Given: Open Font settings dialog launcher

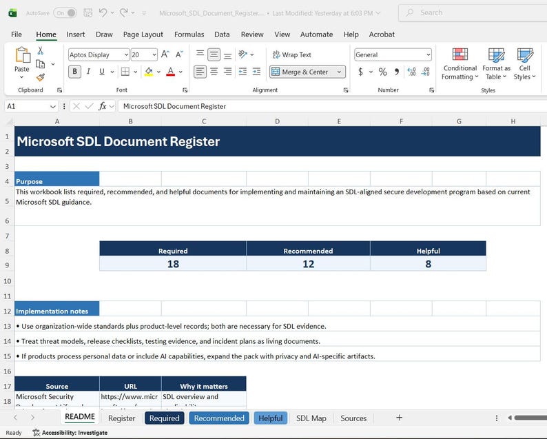Looking at the screenshot, I should [185, 90].
